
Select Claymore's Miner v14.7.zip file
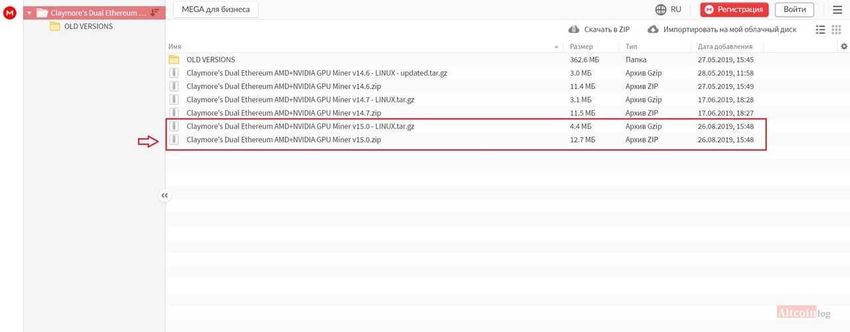click(x=284, y=113)
